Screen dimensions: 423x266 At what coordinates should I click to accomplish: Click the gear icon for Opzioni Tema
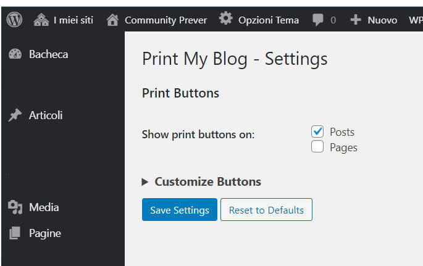tap(227, 19)
